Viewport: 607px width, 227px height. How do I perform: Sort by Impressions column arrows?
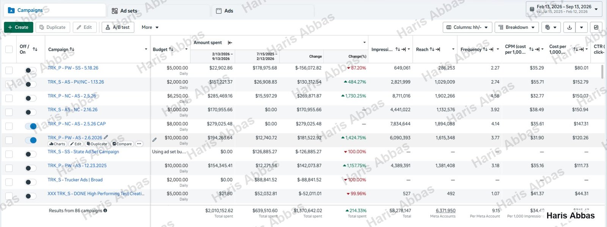coord(398,49)
